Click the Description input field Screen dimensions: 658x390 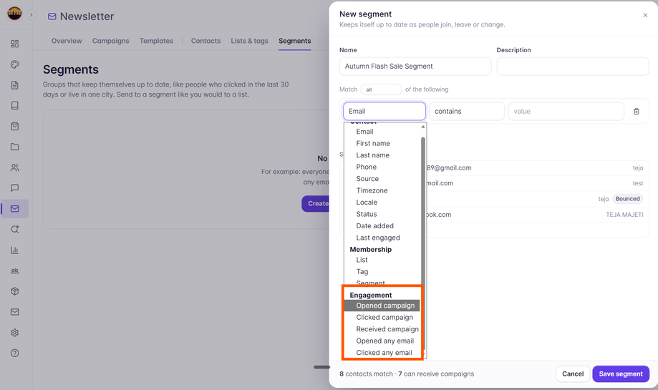[x=573, y=67]
